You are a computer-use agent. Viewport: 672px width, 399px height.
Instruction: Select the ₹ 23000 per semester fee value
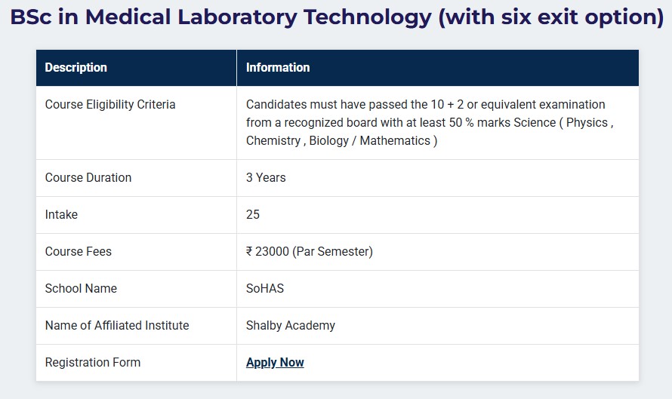pyautogui.click(x=310, y=252)
